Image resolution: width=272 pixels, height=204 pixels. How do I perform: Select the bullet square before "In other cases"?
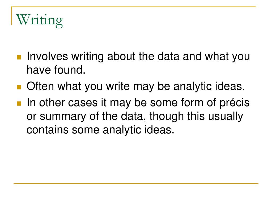pos(19,104)
